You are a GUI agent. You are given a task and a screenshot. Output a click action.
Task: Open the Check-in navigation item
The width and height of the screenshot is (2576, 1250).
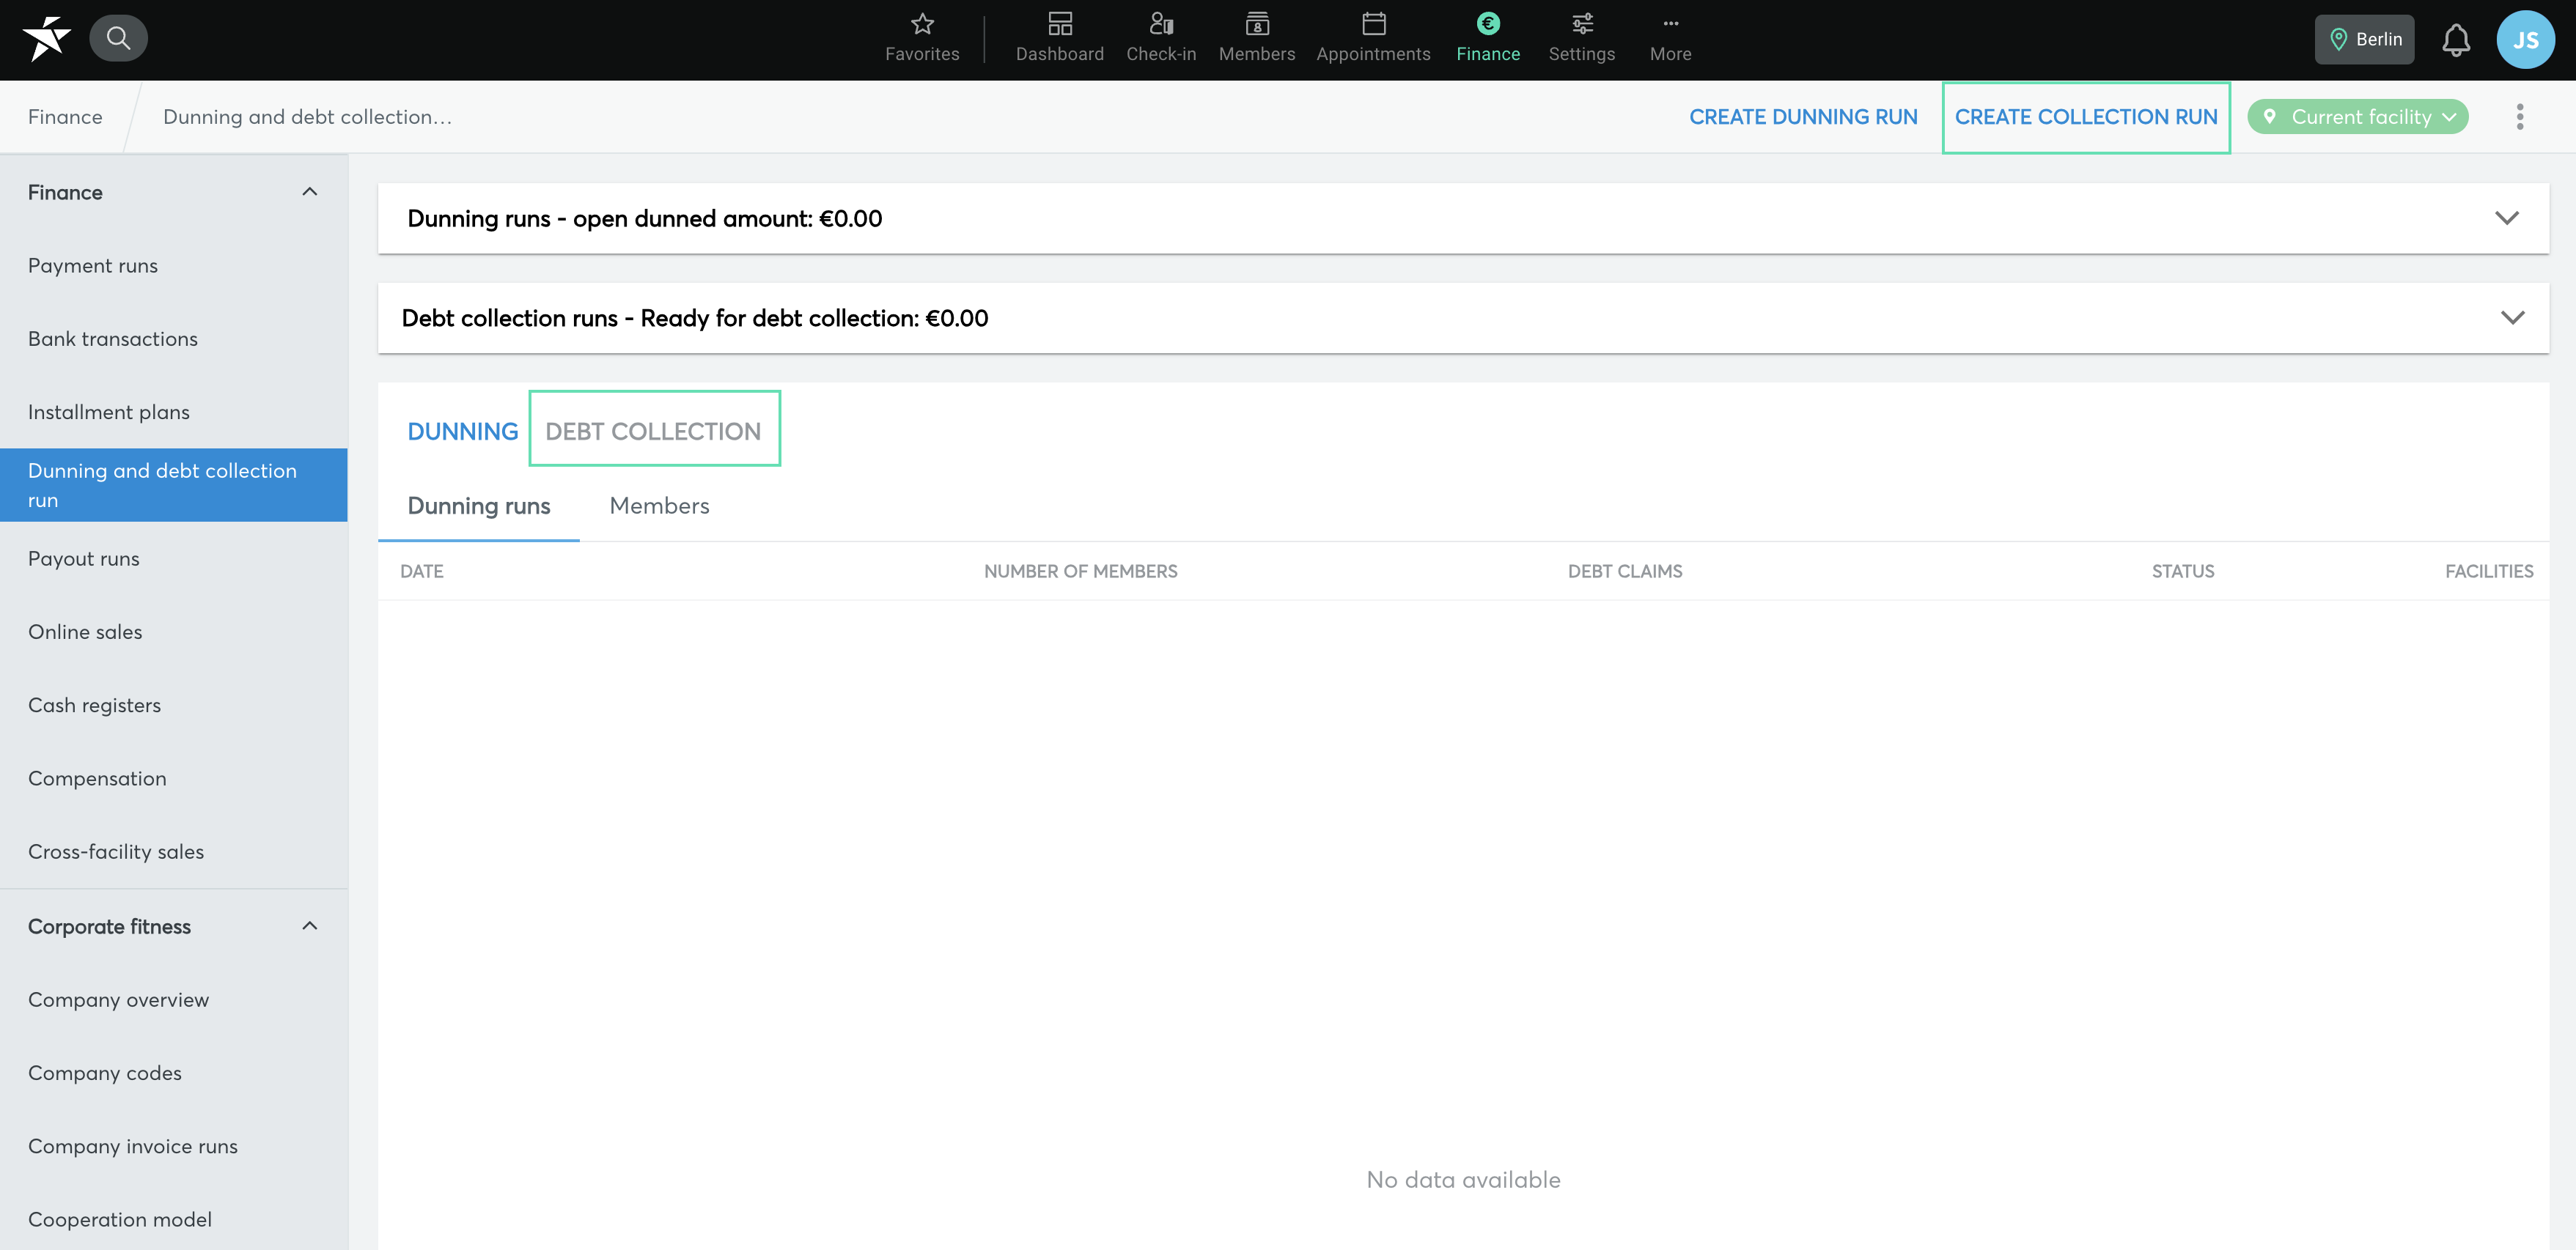pyautogui.click(x=1160, y=39)
